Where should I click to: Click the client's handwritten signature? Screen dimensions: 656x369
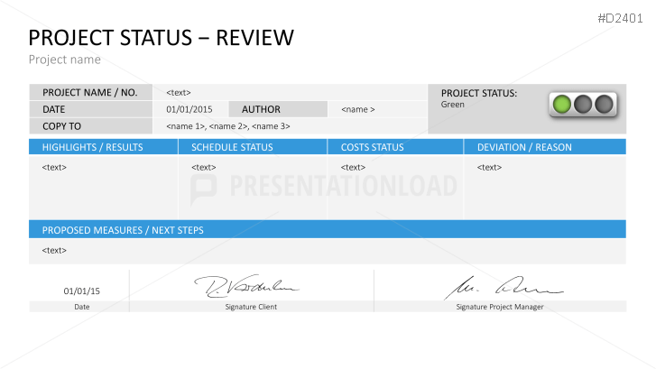tap(246, 287)
